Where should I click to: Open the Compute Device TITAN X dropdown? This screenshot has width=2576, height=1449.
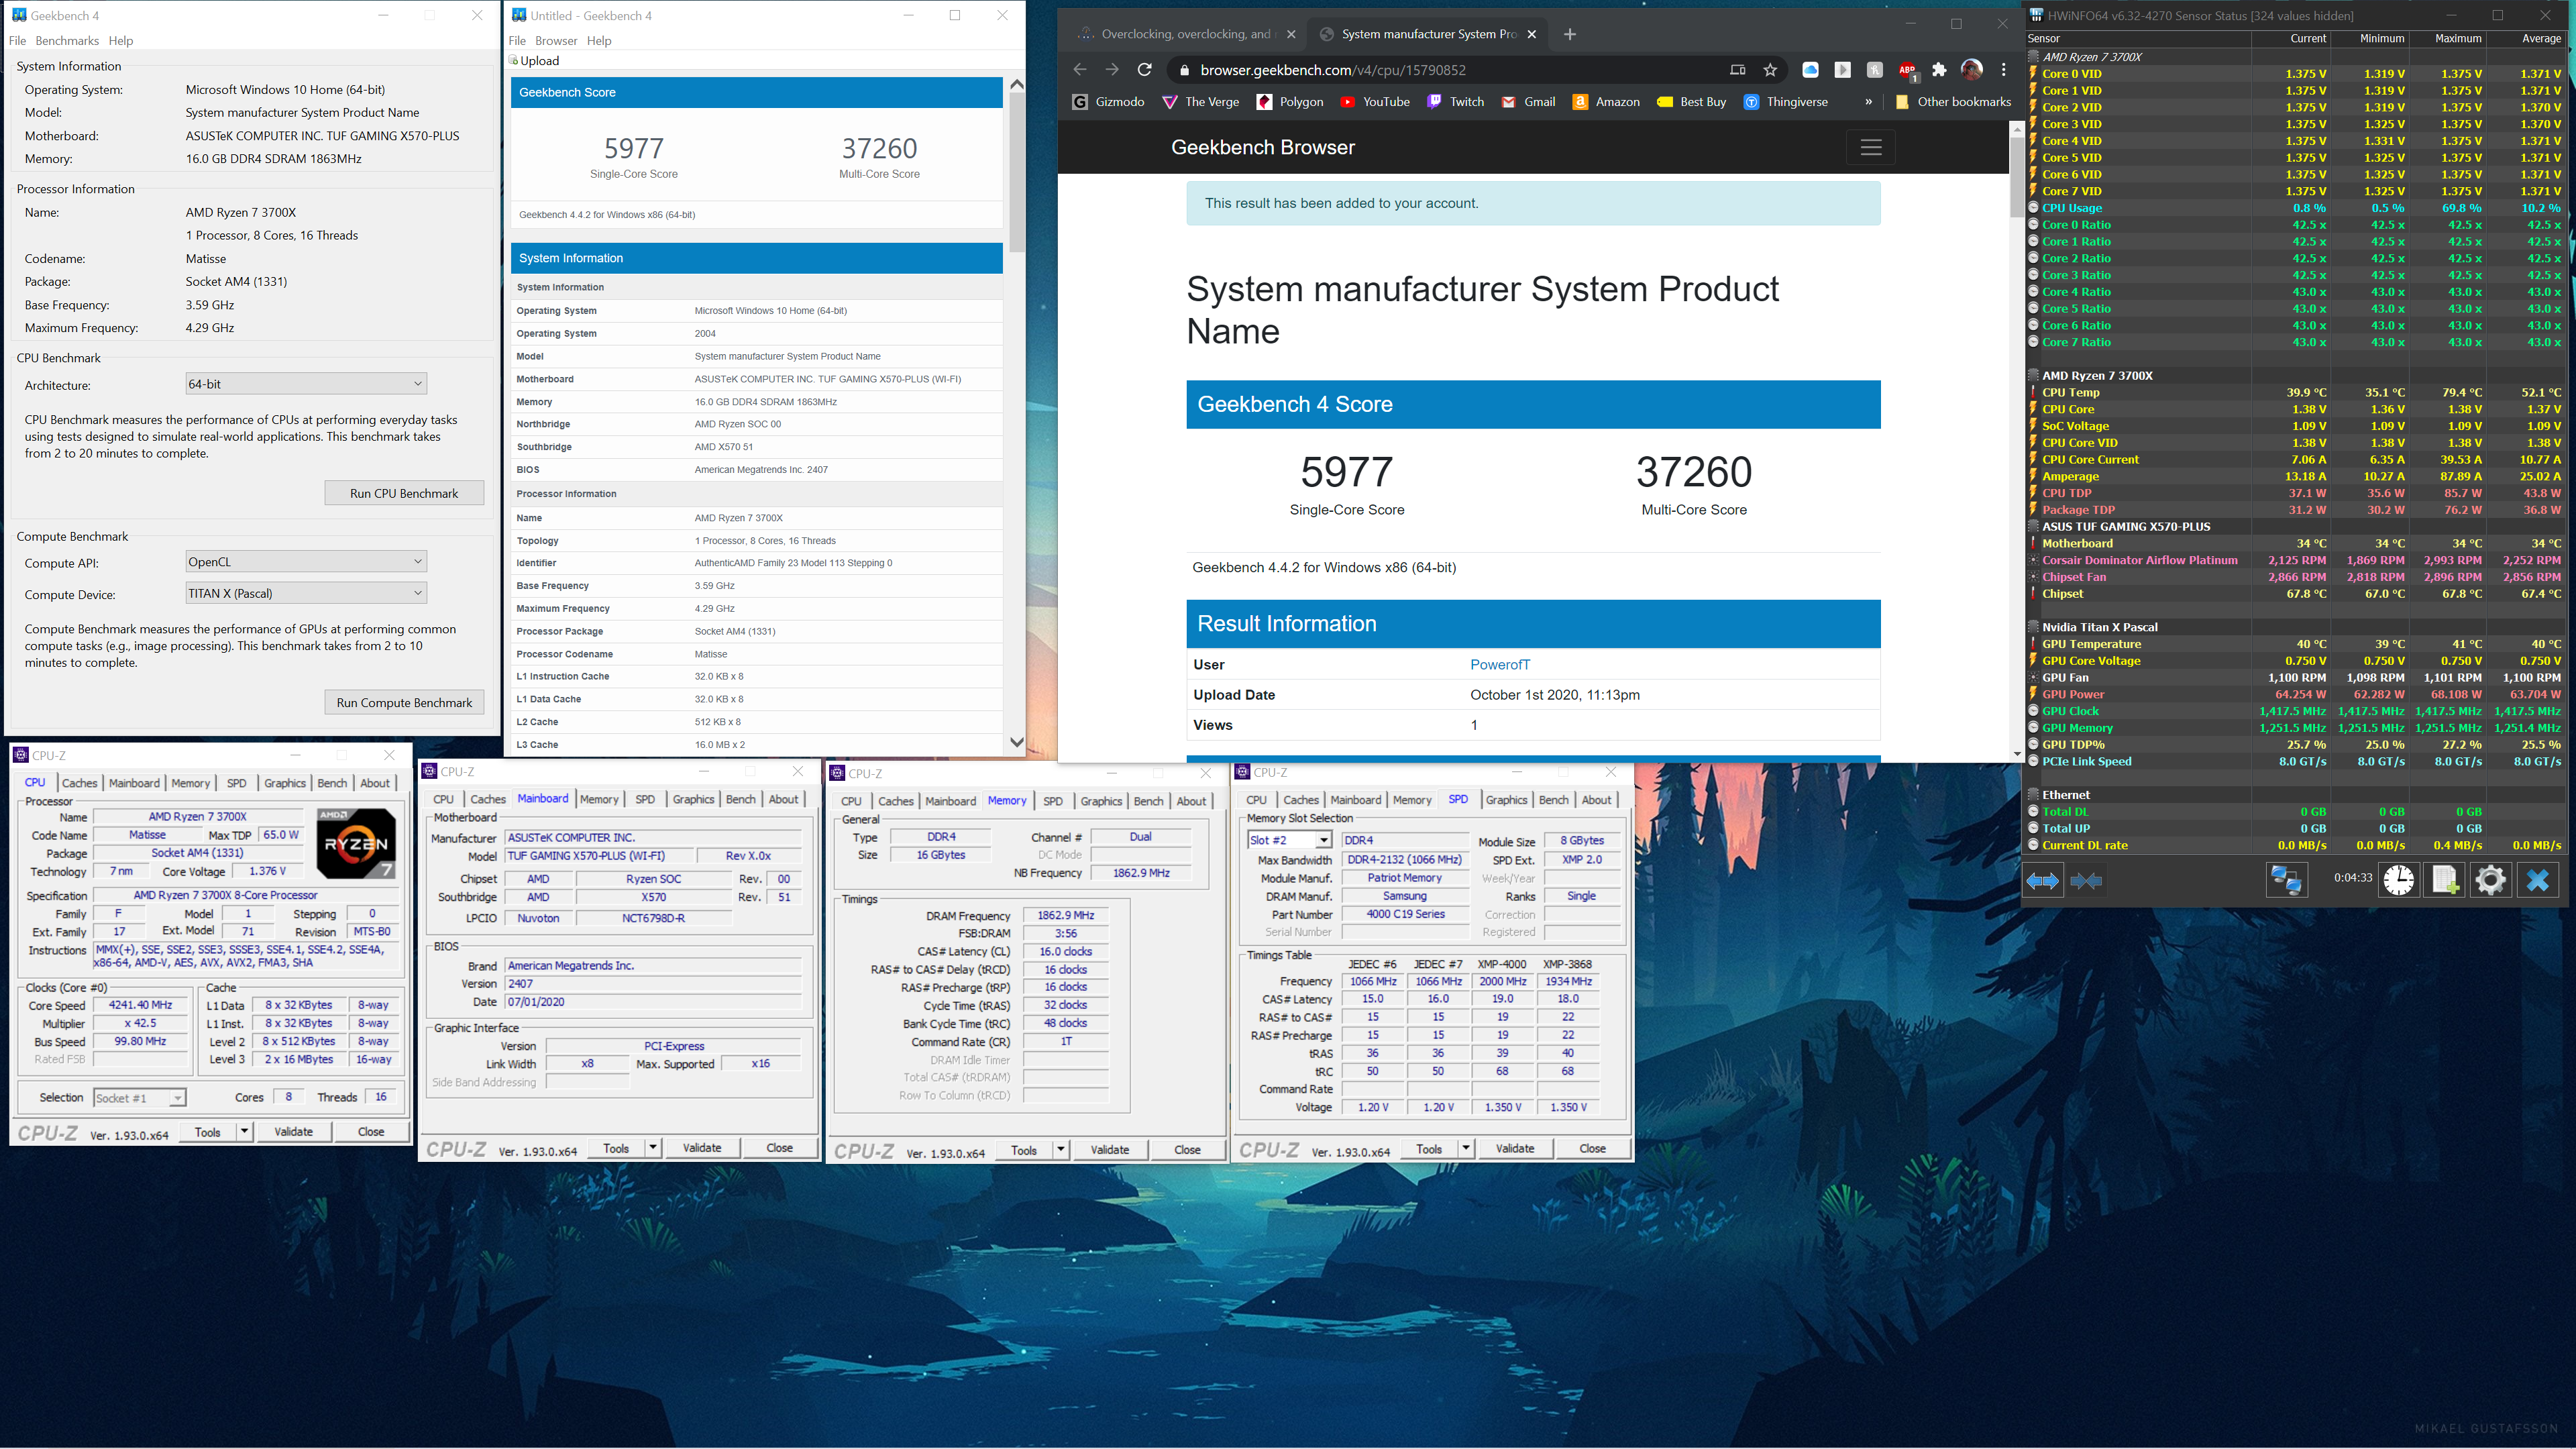pos(306,593)
